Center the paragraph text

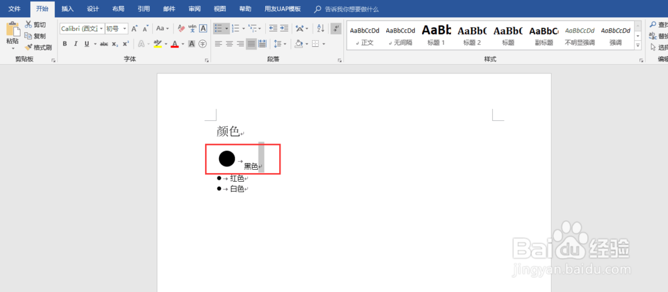pos(229,44)
